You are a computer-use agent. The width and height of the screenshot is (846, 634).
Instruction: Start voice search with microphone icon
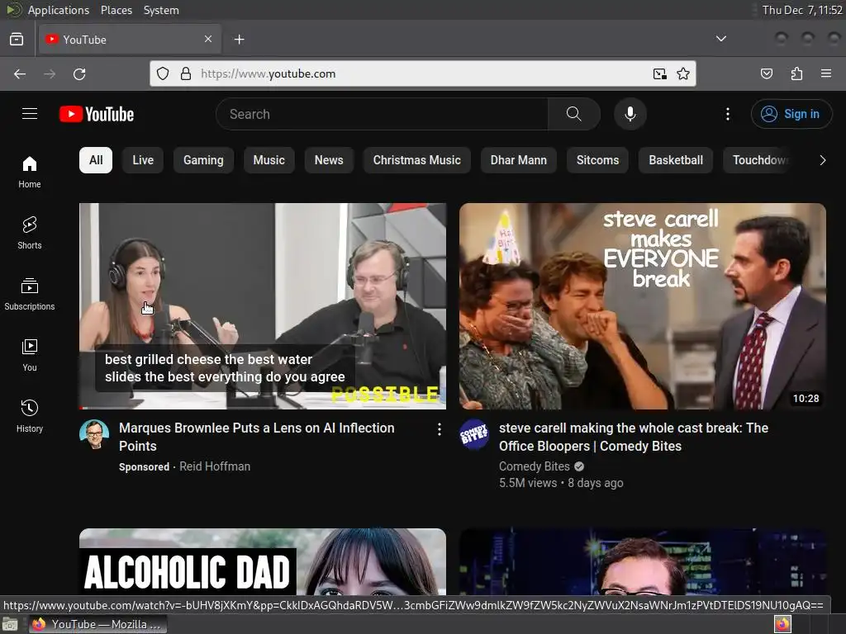click(630, 114)
